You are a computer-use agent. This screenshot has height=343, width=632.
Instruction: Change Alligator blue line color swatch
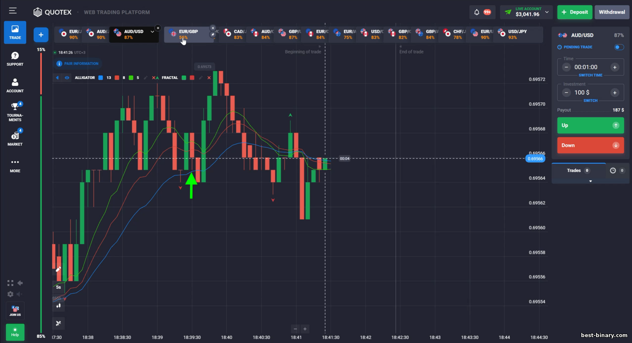101,78
